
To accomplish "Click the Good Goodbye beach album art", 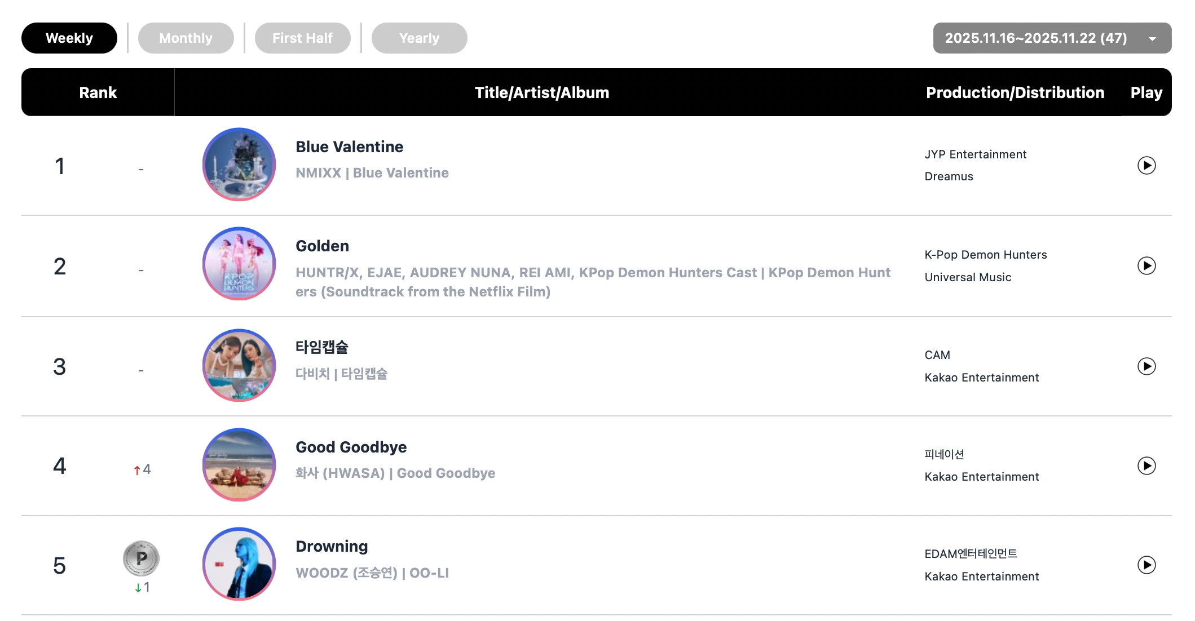I will pyautogui.click(x=239, y=465).
